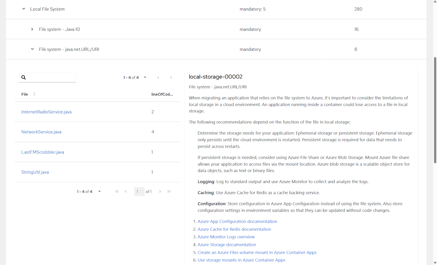Click the line count 4 for NetworkService.java
Image resolution: width=437 pixels, height=265 pixels.
[x=153, y=132]
